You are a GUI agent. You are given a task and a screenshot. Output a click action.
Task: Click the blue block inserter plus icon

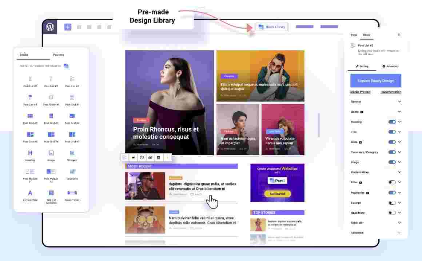point(68,27)
